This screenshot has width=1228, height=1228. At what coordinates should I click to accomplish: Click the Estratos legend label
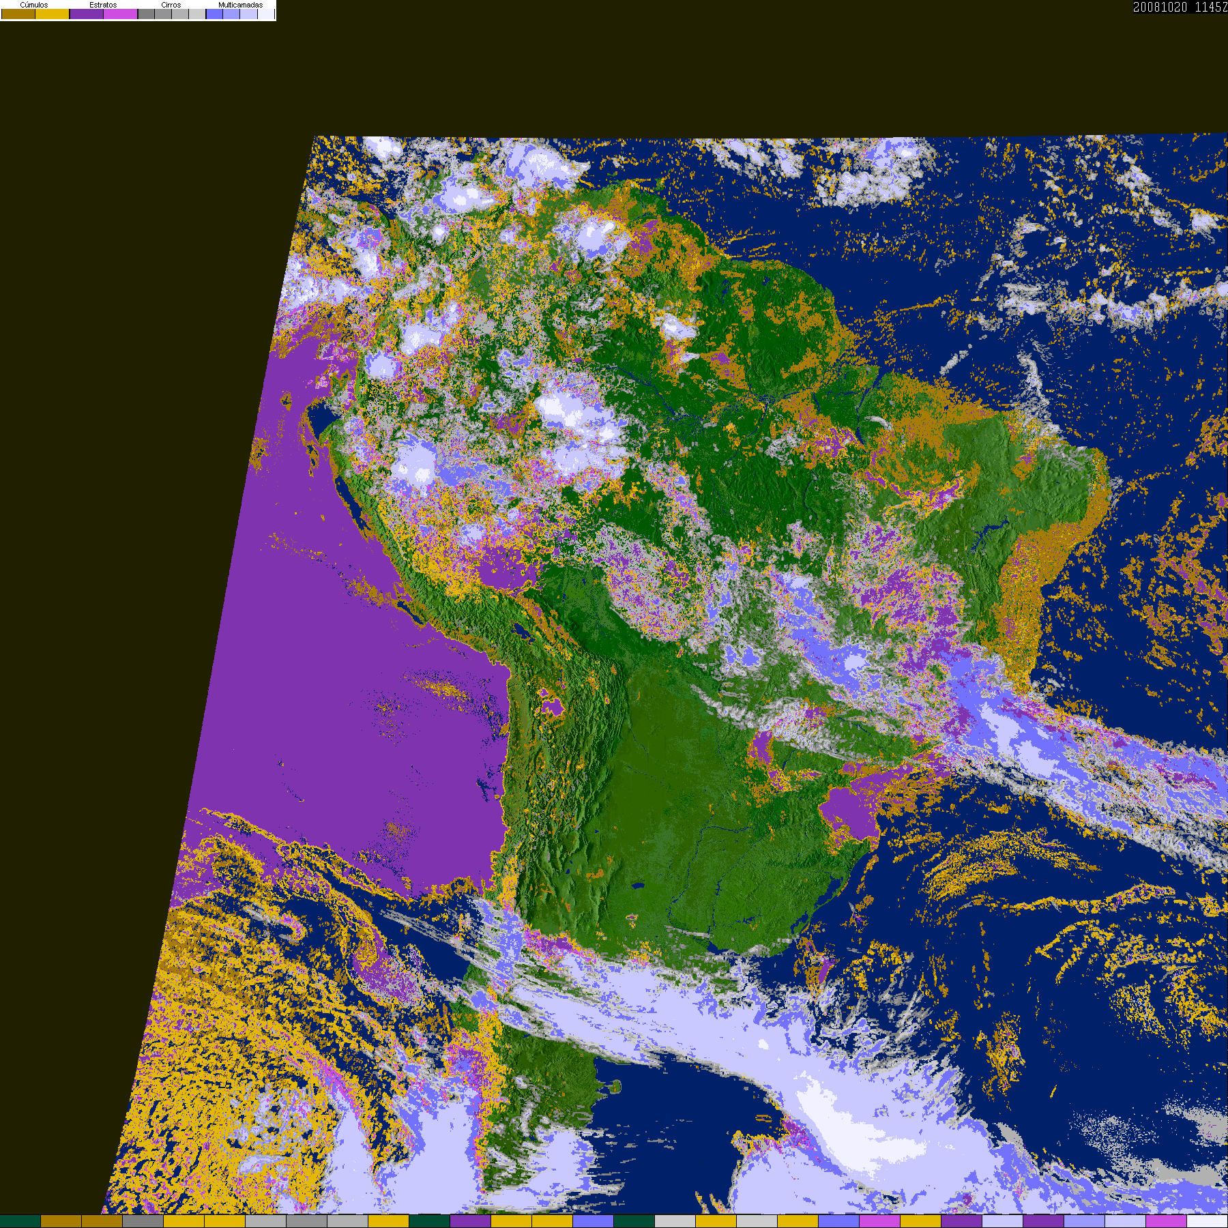point(103,5)
